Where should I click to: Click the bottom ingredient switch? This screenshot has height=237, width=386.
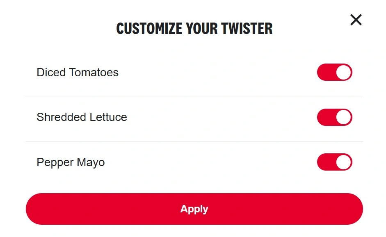pyautogui.click(x=334, y=162)
